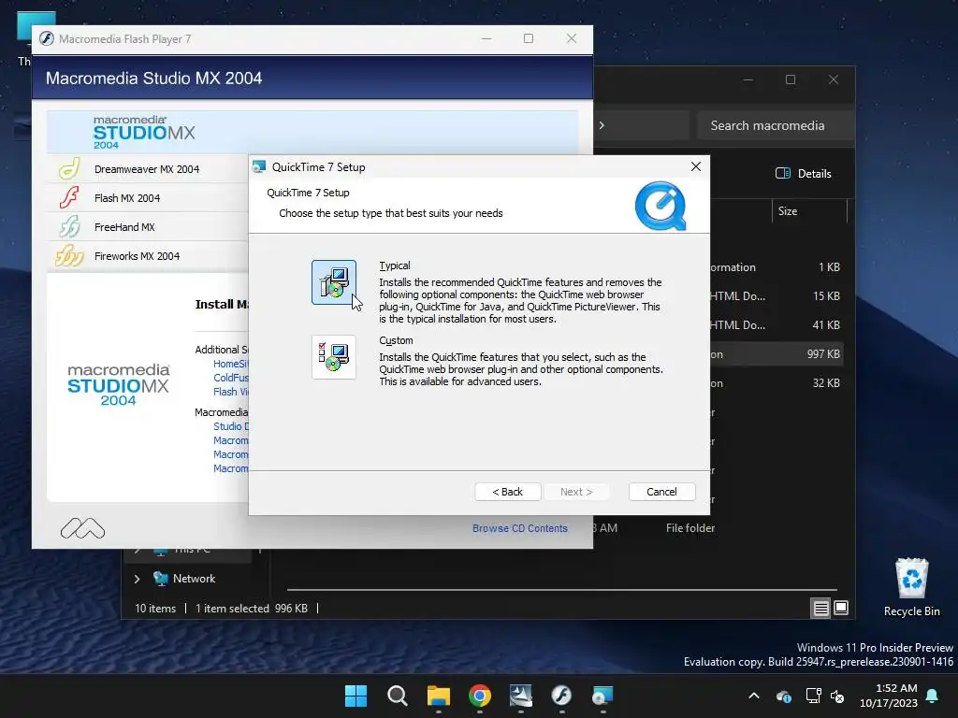The height and width of the screenshot is (718, 958).
Task: Select the 997 KB file row
Action: click(x=776, y=354)
